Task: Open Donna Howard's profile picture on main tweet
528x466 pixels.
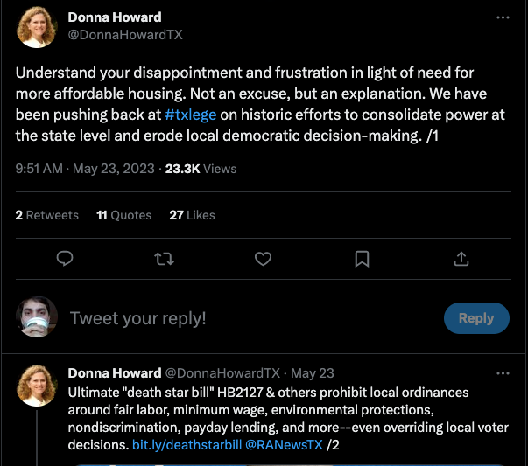Action: pos(37,27)
